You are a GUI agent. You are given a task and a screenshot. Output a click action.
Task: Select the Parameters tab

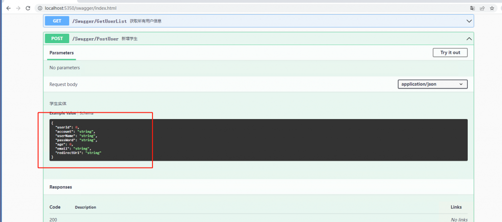[61, 53]
